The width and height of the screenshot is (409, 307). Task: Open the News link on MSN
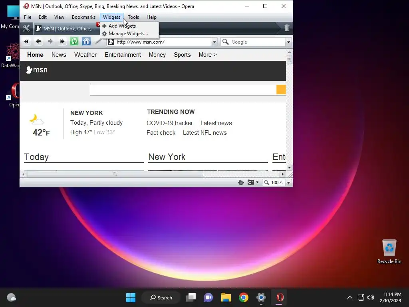[x=59, y=54]
